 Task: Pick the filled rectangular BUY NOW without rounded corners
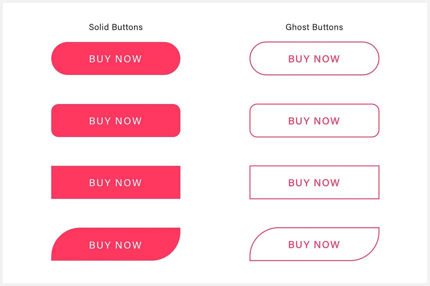[116, 182]
